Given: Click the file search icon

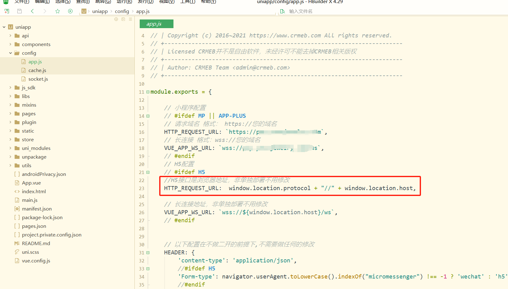Looking at the screenshot, I should coord(282,11).
